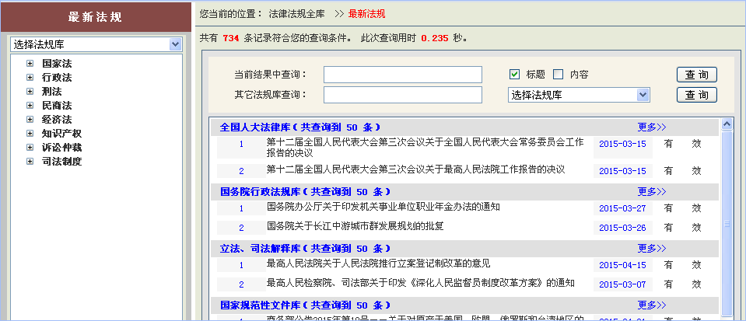Select 行政法 in the tree
This screenshot has width=746, height=321.
coord(57,77)
